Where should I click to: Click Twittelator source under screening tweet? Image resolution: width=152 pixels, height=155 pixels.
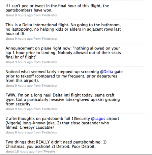pyautogui.click(x=50, y=86)
